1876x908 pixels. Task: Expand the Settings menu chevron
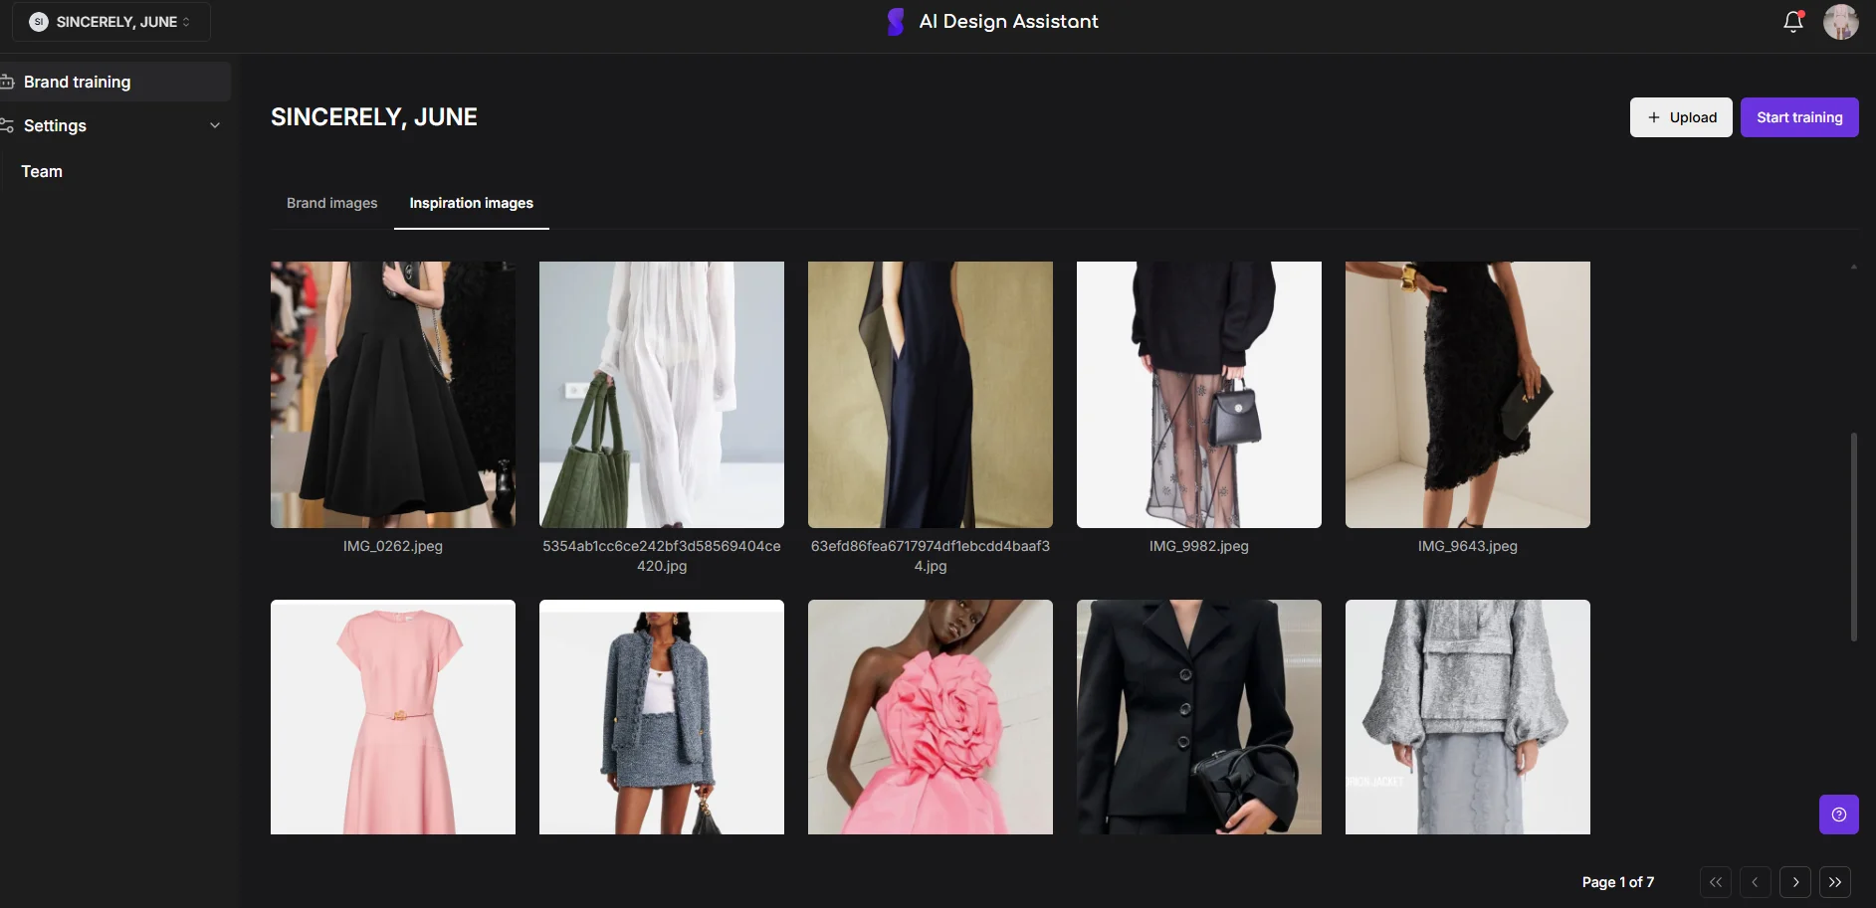click(216, 125)
